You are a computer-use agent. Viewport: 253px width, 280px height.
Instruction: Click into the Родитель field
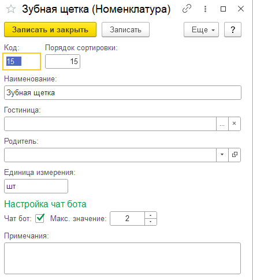(110, 155)
